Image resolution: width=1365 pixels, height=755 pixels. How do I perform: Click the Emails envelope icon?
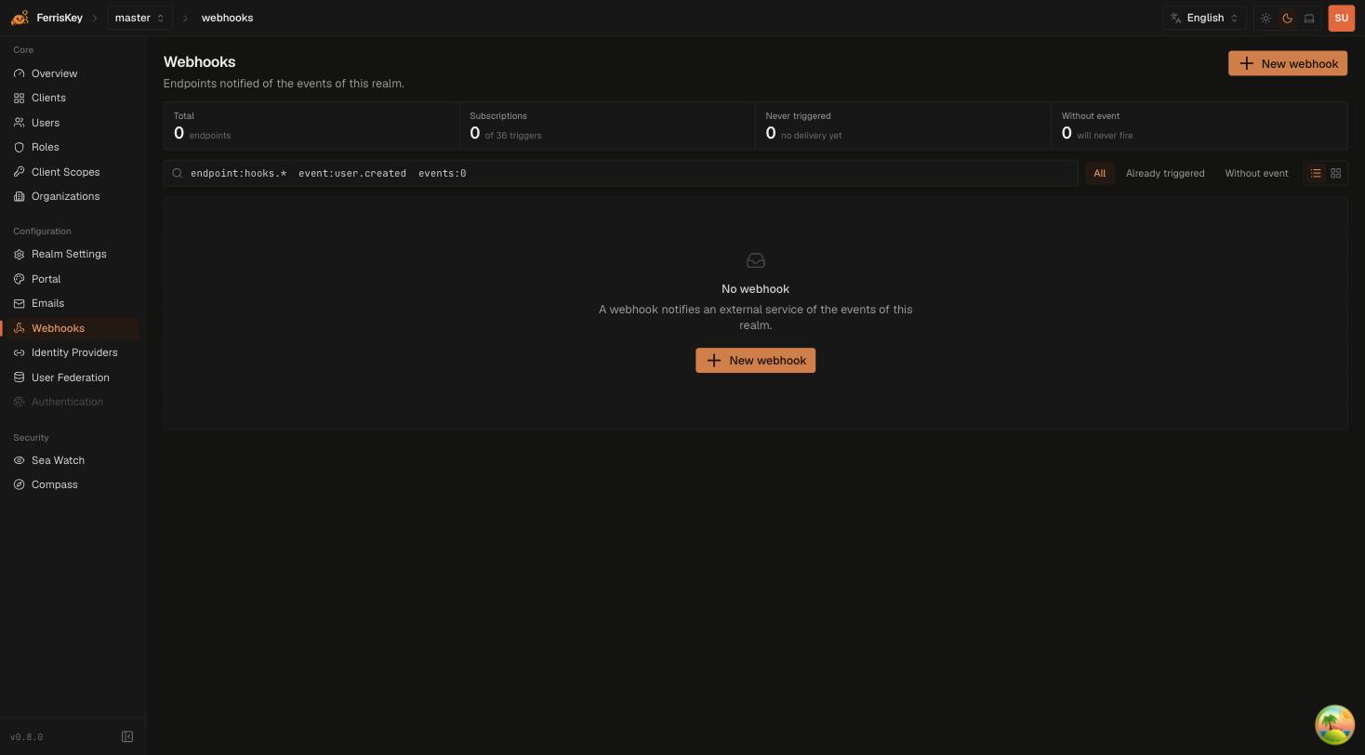[19, 303]
